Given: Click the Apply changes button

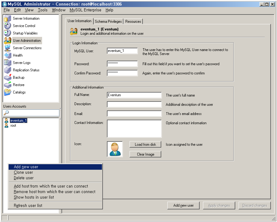Looking at the screenshot, I should (219, 205).
